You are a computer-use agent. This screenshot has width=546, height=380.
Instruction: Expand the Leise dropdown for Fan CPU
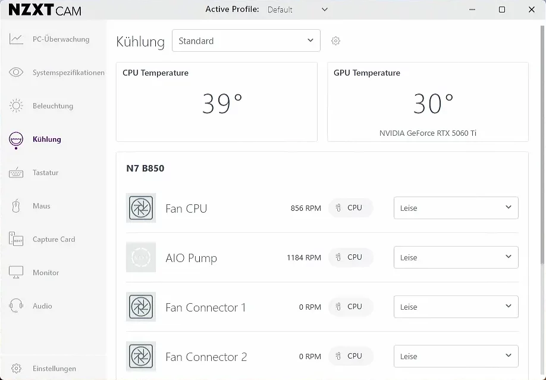pos(456,208)
